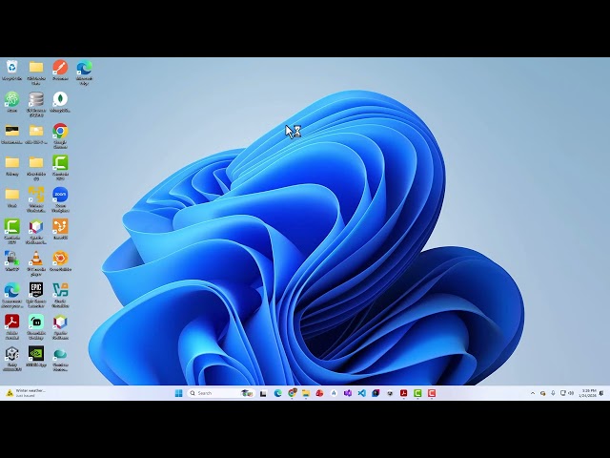Screen dimensions: 610x458
Task: Open the MongoDB Compass desktop shortcut
Action: tap(60, 102)
